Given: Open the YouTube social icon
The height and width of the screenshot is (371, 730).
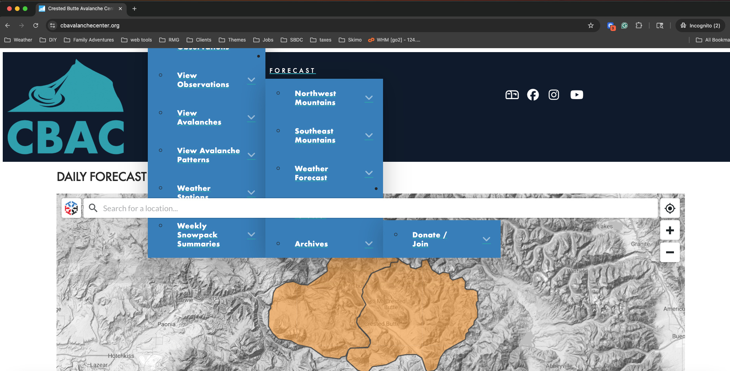Looking at the screenshot, I should tap(576, 95).
